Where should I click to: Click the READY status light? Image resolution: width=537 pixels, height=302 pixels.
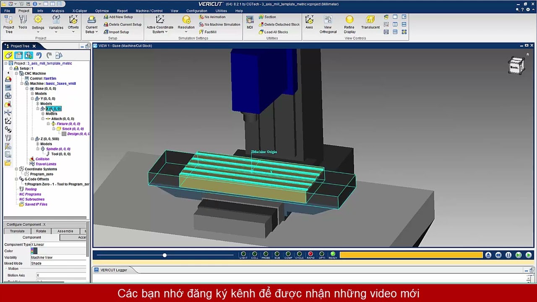[333, 255]
